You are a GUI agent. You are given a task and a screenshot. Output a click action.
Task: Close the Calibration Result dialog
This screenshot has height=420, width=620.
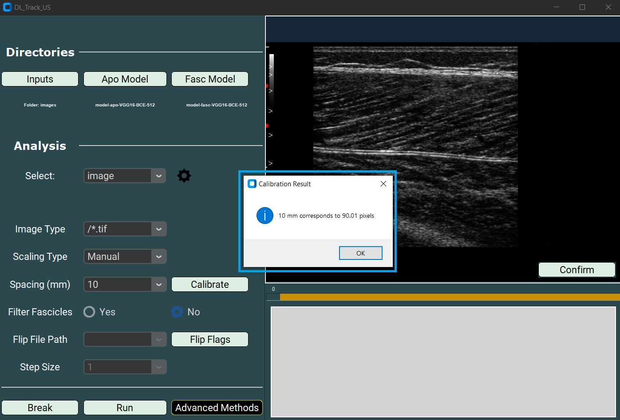(x=383, y=184)
